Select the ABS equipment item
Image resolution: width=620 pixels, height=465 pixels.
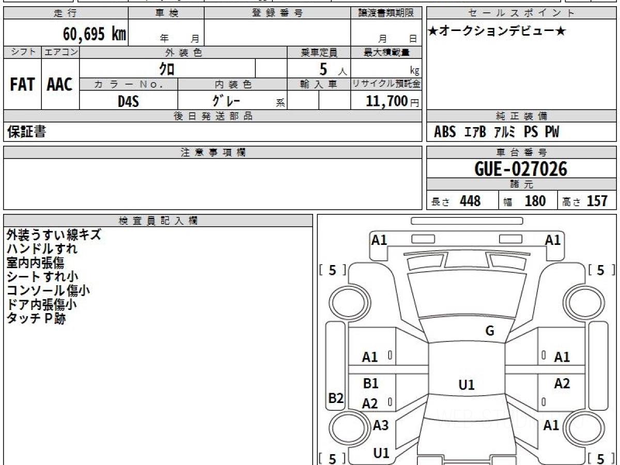click(445, 132)
